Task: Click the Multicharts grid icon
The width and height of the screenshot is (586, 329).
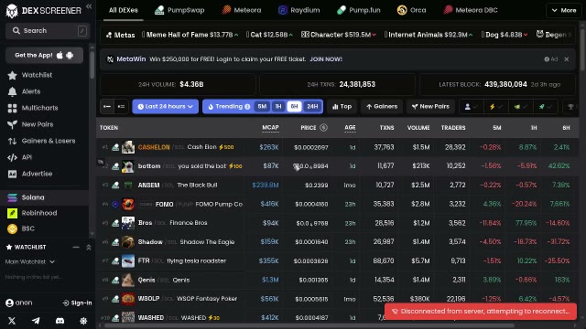Action: point(12,108)
